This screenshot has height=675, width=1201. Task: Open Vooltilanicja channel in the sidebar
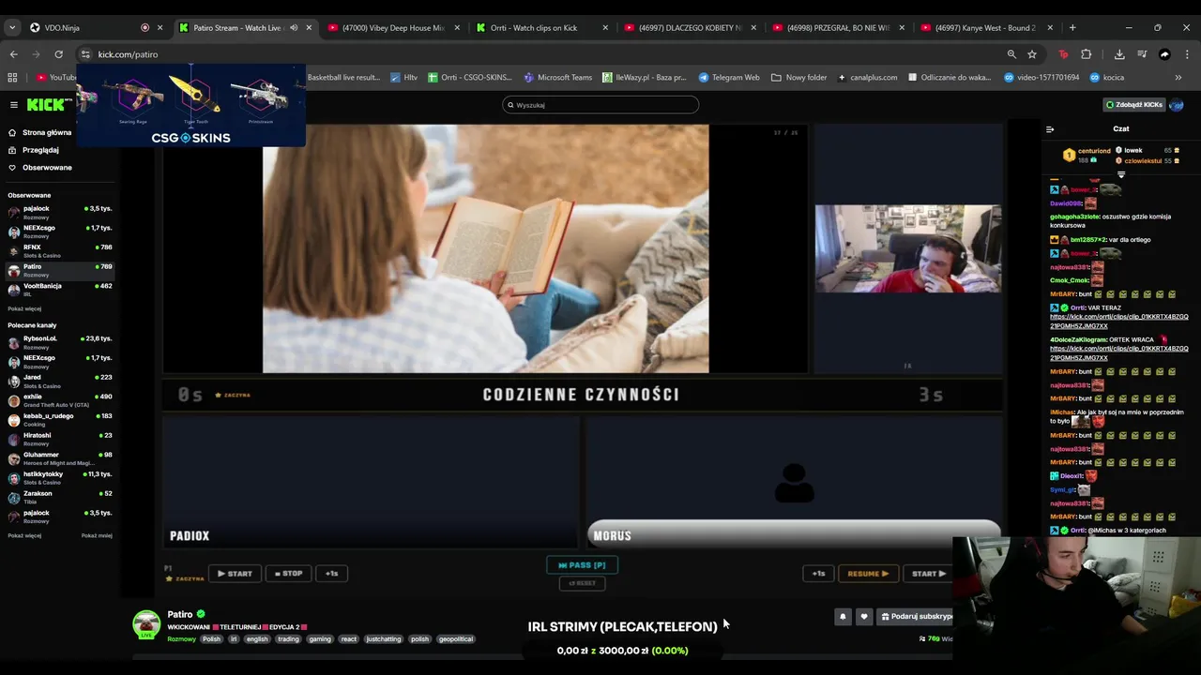coord(59,289)
